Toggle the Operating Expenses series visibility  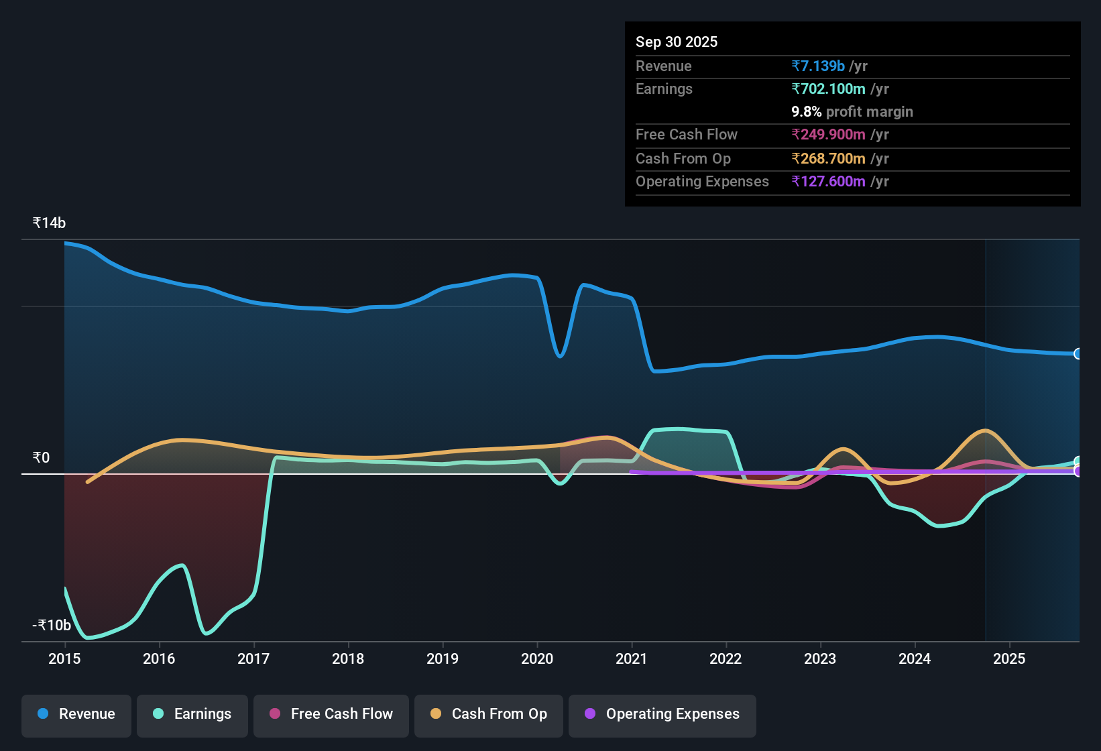[x=662, y=715]
